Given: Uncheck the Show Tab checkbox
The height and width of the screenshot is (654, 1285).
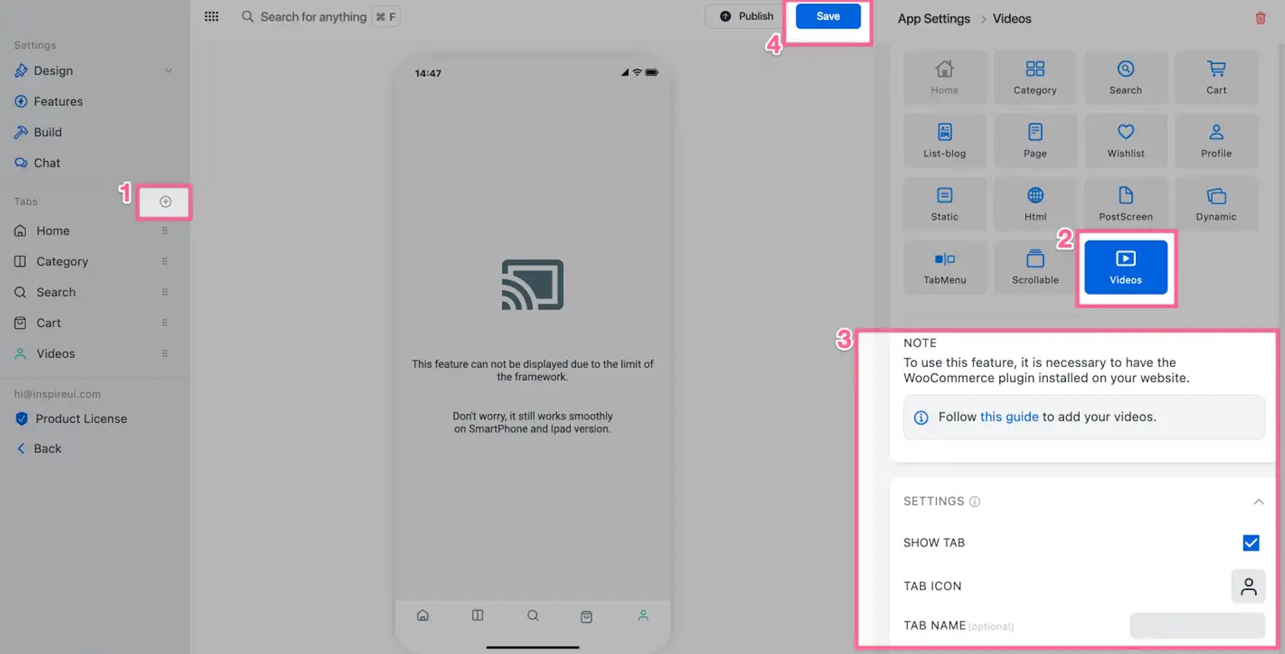Looking at the screenshot, I should click(1251, 542).
